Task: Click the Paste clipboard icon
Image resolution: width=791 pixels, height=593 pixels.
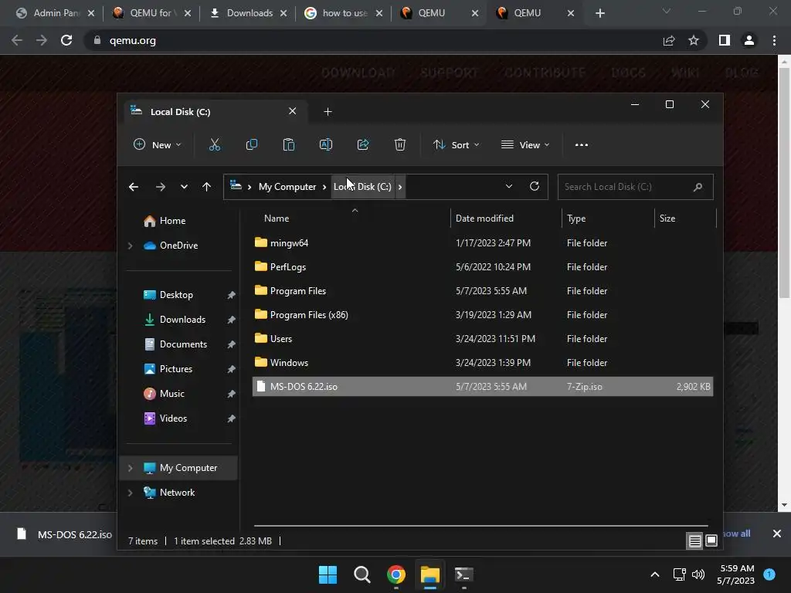Action: 289,144
